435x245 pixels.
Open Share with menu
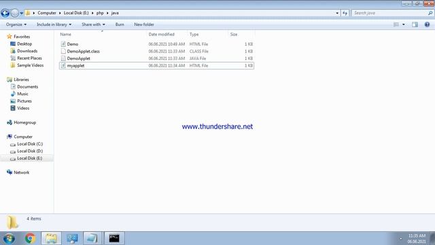coord(93,24)
